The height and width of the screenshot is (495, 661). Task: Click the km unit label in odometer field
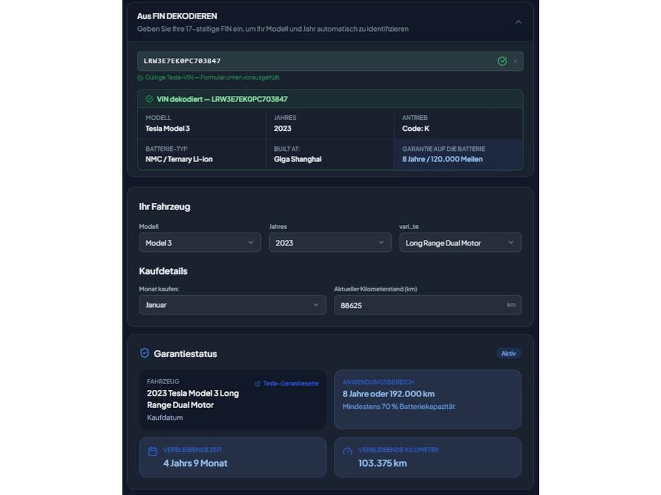pos(511,305)
